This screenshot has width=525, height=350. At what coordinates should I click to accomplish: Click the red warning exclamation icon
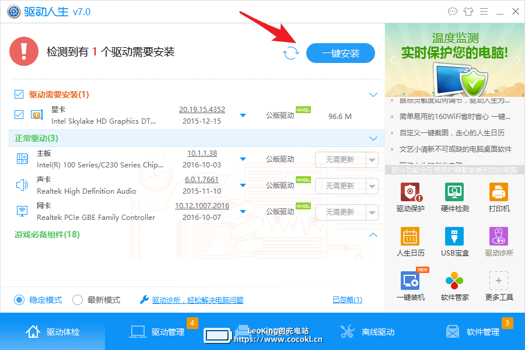coord(24,51)
